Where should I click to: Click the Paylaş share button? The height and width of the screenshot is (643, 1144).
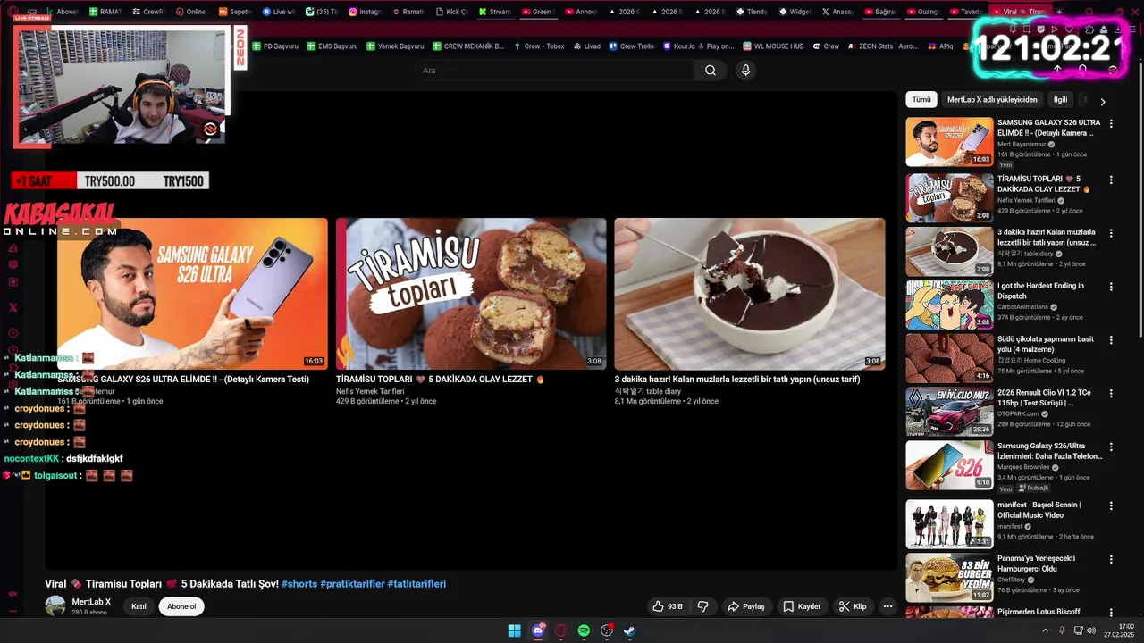pos(745,606)
